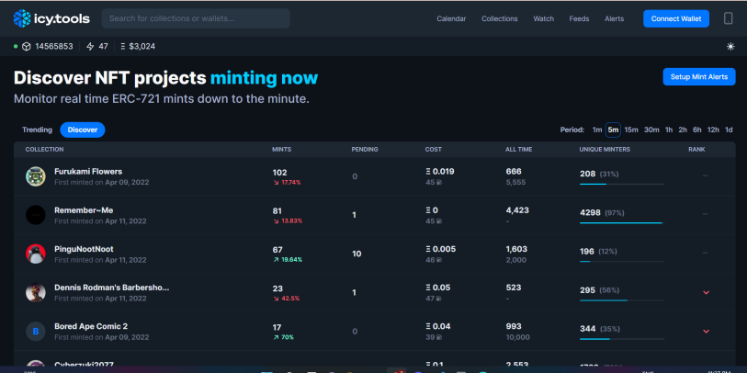The width and height of the screenshot is (747, 373).
Task: Click the 19.64% mint change indicator
Action: 288,260
